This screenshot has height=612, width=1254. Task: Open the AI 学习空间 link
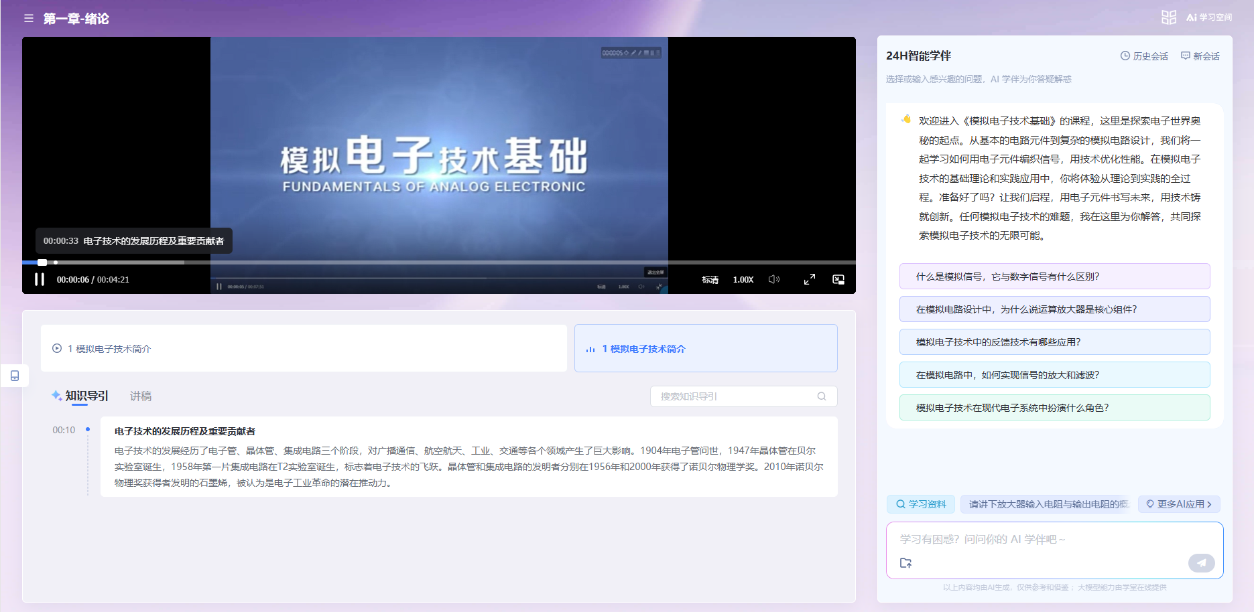pos(1209,17)
